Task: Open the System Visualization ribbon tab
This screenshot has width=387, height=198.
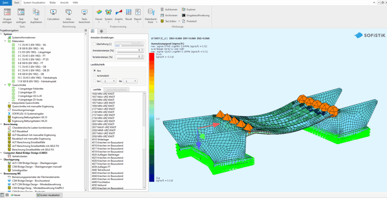Action: point(34,3)
